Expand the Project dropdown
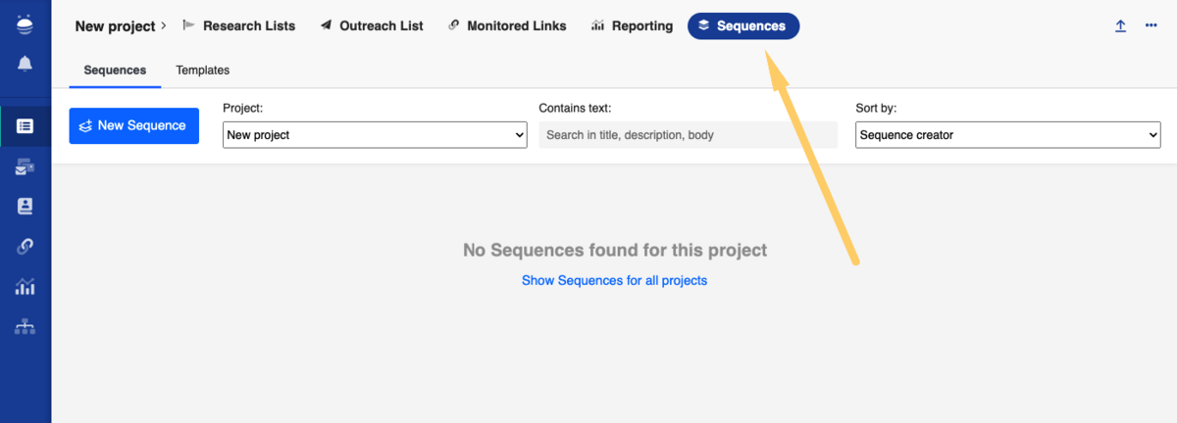1177x423 pixels. click(x=375, y=135)
